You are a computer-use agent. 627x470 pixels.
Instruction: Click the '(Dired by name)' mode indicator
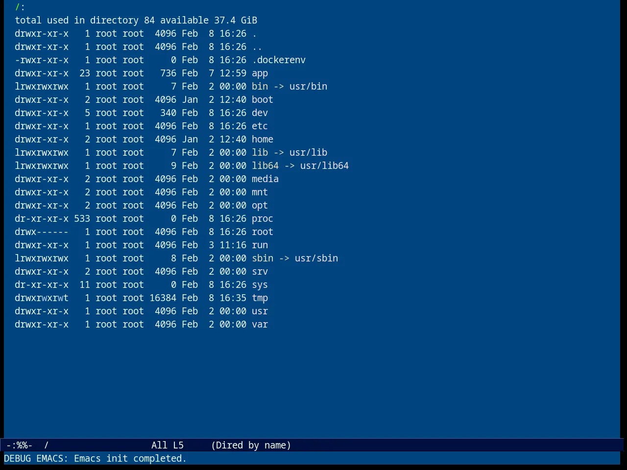click(251, 446)
